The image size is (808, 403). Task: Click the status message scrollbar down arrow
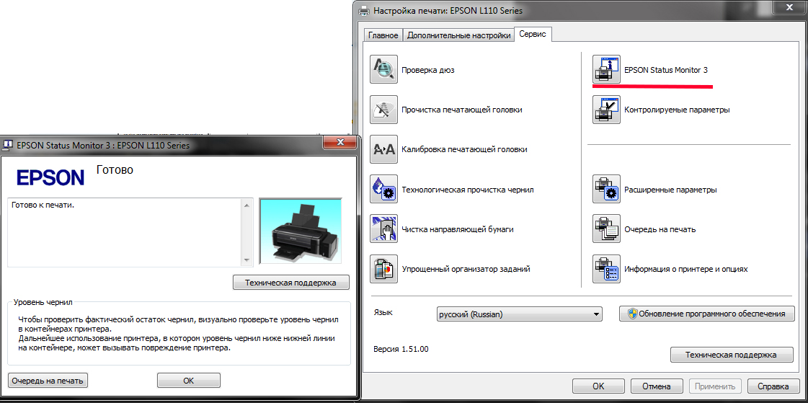point(247,260)
